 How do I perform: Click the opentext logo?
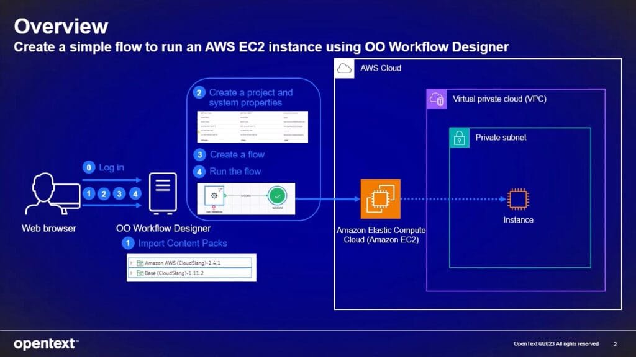[x=46, y=344]
